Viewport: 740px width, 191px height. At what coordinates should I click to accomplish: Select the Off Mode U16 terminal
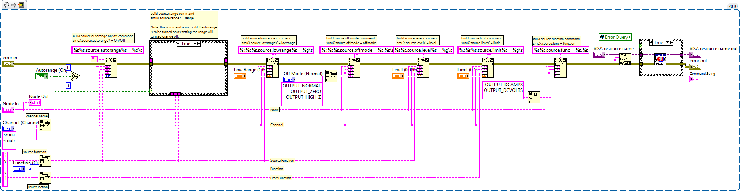pyautogui.click(x=289, y=80)
